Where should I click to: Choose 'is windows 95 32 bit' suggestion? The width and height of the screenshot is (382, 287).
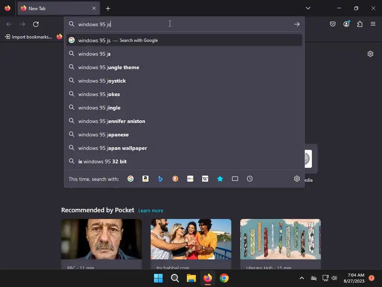coord(184,161)
